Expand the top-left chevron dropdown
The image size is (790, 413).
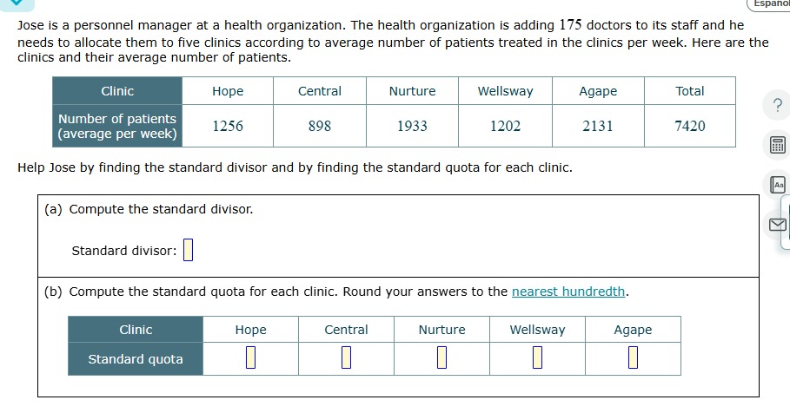pos(17,4)
